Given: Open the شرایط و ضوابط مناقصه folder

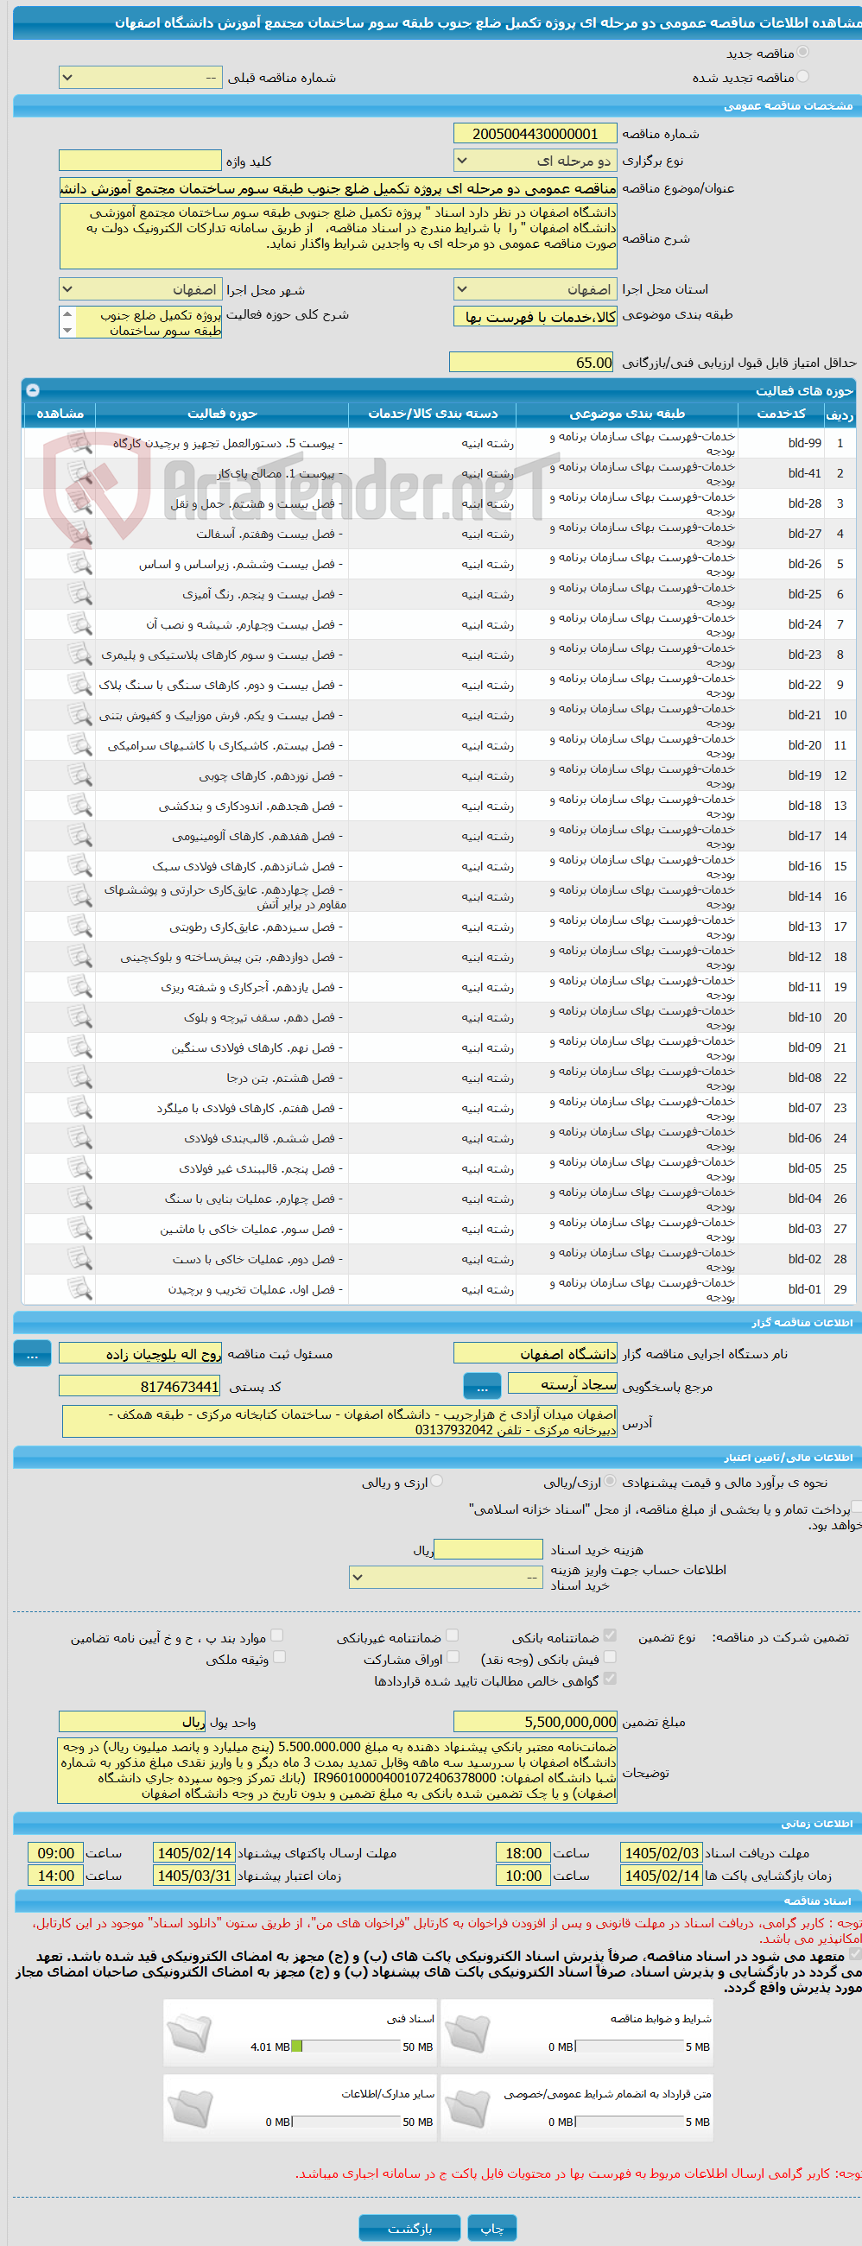Looking at the screenshot, I should click(467, 2033).
